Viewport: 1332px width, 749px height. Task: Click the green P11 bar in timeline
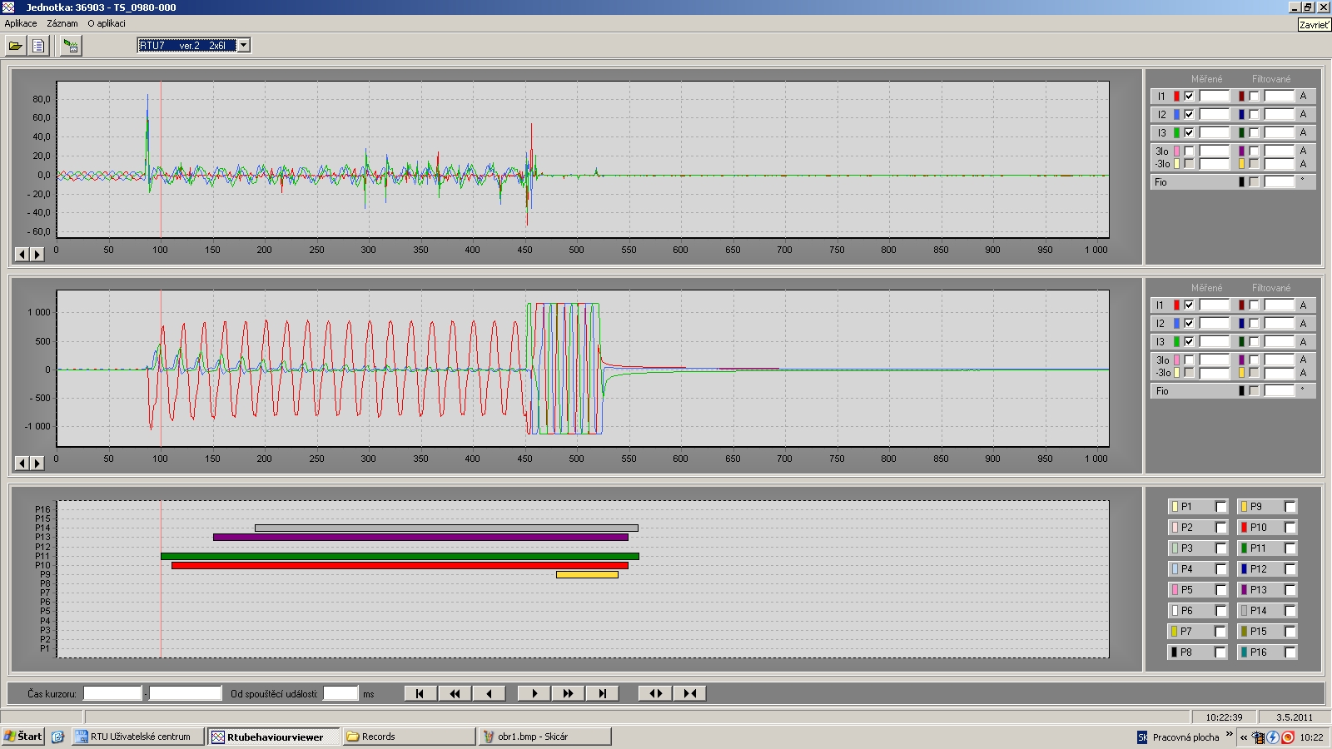pyautogui.click(x=400, y=556)
